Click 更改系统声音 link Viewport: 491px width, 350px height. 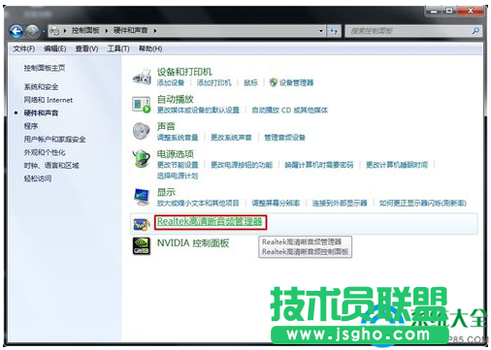point(231,138)
